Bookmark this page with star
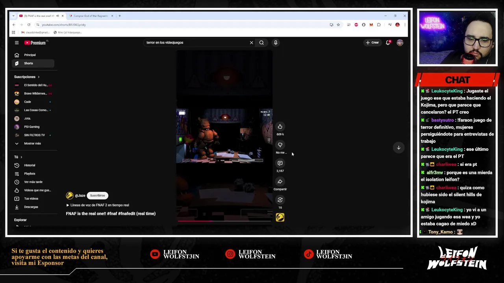 pyautogui.click(x=338, y=25)
